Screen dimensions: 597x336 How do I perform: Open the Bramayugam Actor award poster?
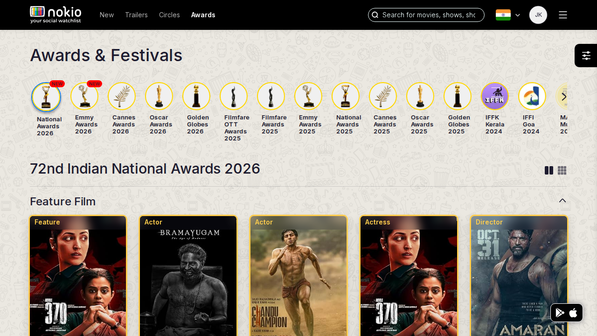pos(188,276)
